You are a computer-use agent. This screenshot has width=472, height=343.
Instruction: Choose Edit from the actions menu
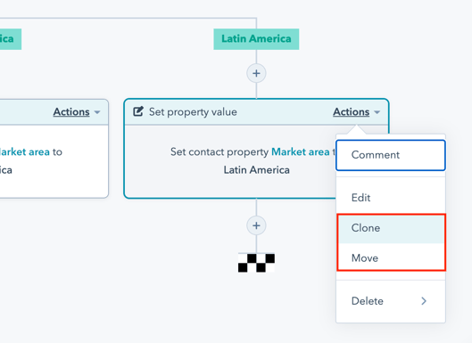391,198
